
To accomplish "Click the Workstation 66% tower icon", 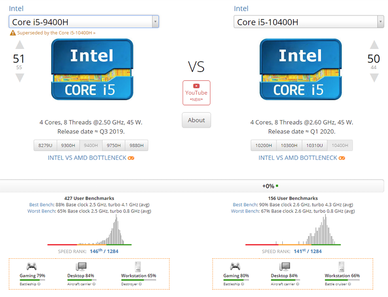I will click(341, 267).
